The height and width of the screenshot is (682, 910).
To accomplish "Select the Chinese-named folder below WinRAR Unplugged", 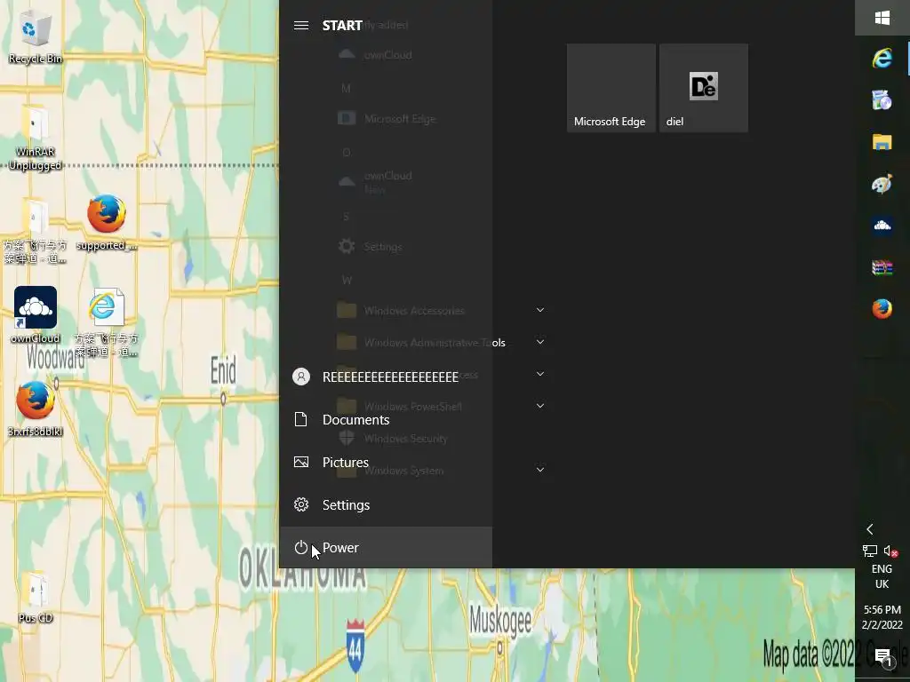I will [36, 231].
